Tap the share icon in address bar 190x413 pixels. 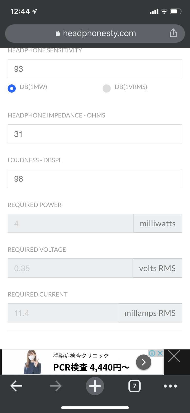coord(173,33)
